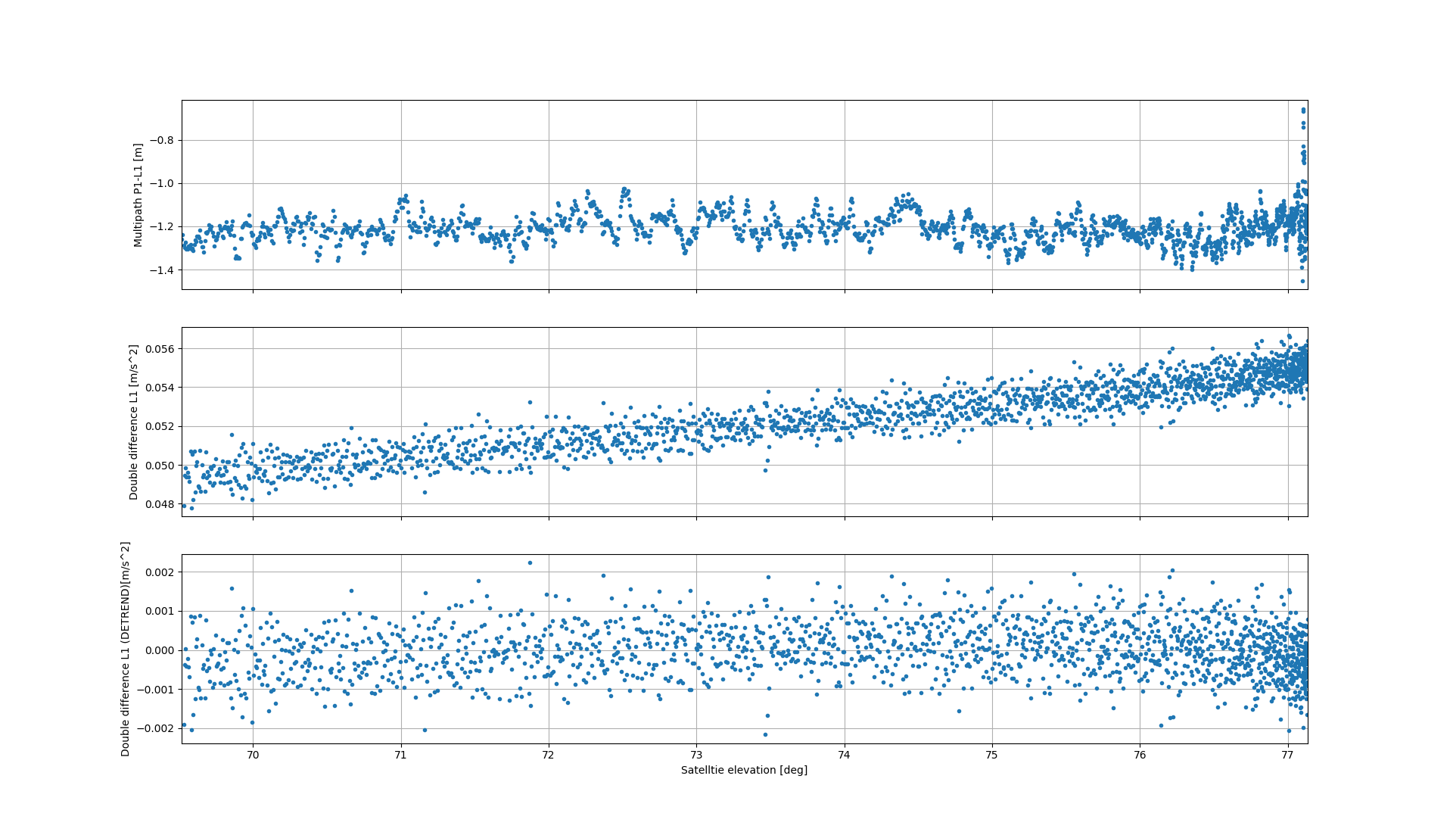
Task: Click the highest outlier point in bottom subplot
Action: (x=528, y=562)
